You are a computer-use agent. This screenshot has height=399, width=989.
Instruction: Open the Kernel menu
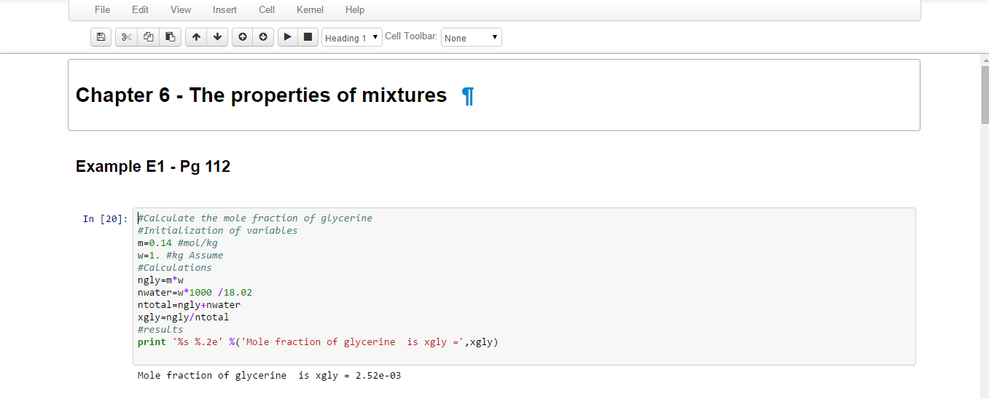click(310, 9)
